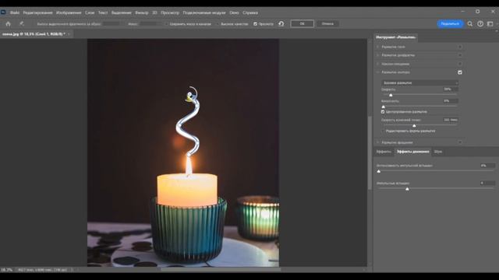Expand the Наклон-смещение section
Viewport: 499px width, 280px height.
[x=377, y=64]
